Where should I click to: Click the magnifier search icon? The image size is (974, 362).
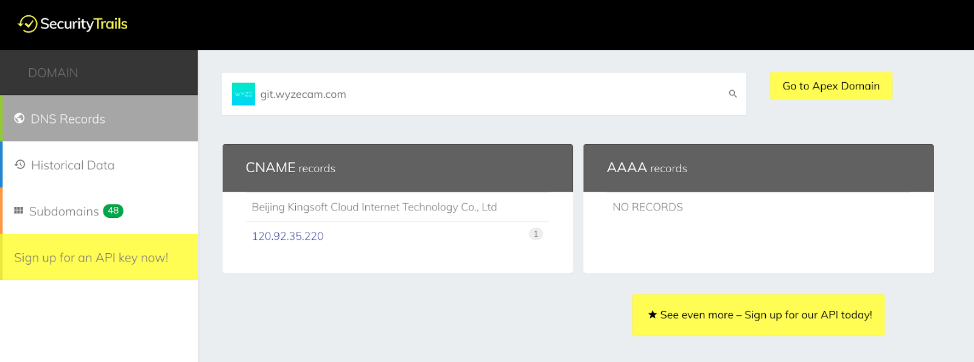pyautogui.click(x=733, y=94)
